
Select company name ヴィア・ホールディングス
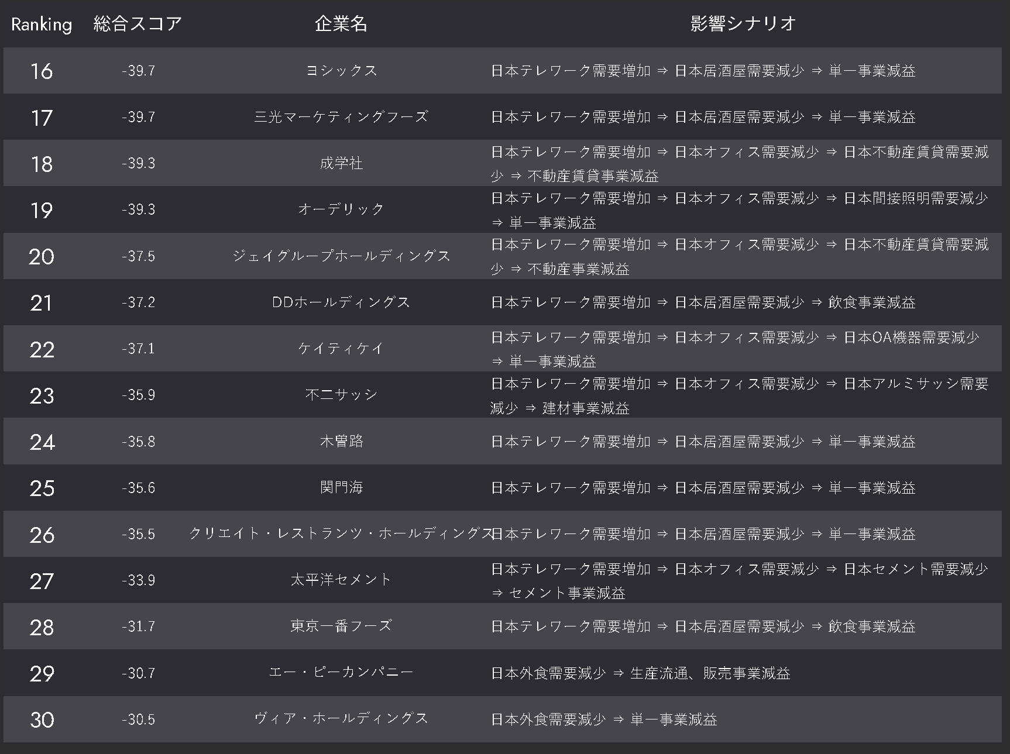341,719
